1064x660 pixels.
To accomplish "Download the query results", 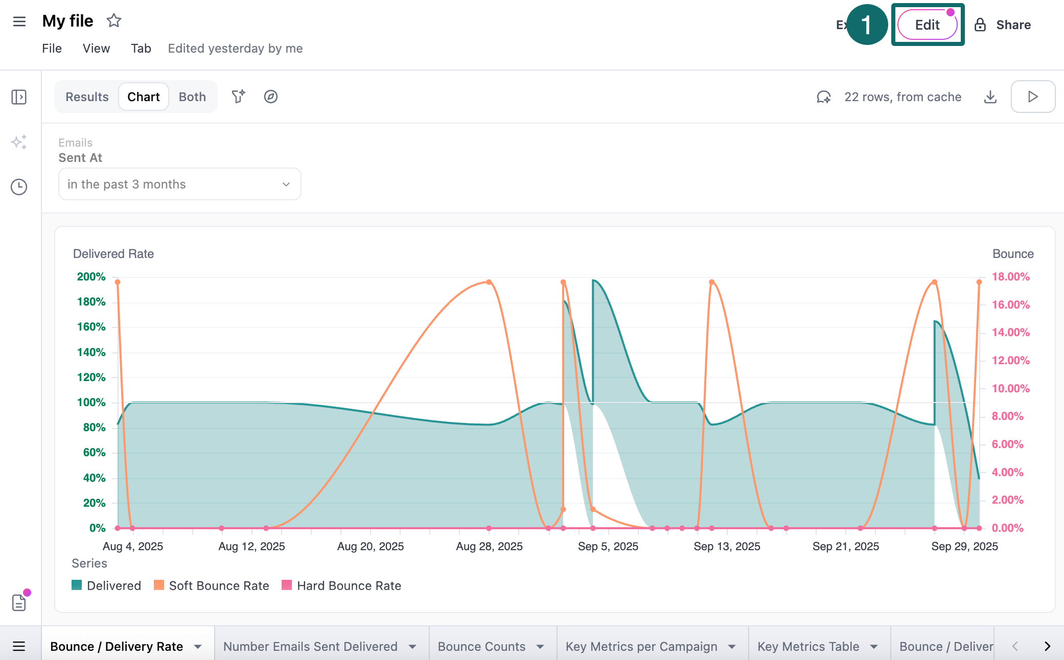I will click(x=990, y=97).
